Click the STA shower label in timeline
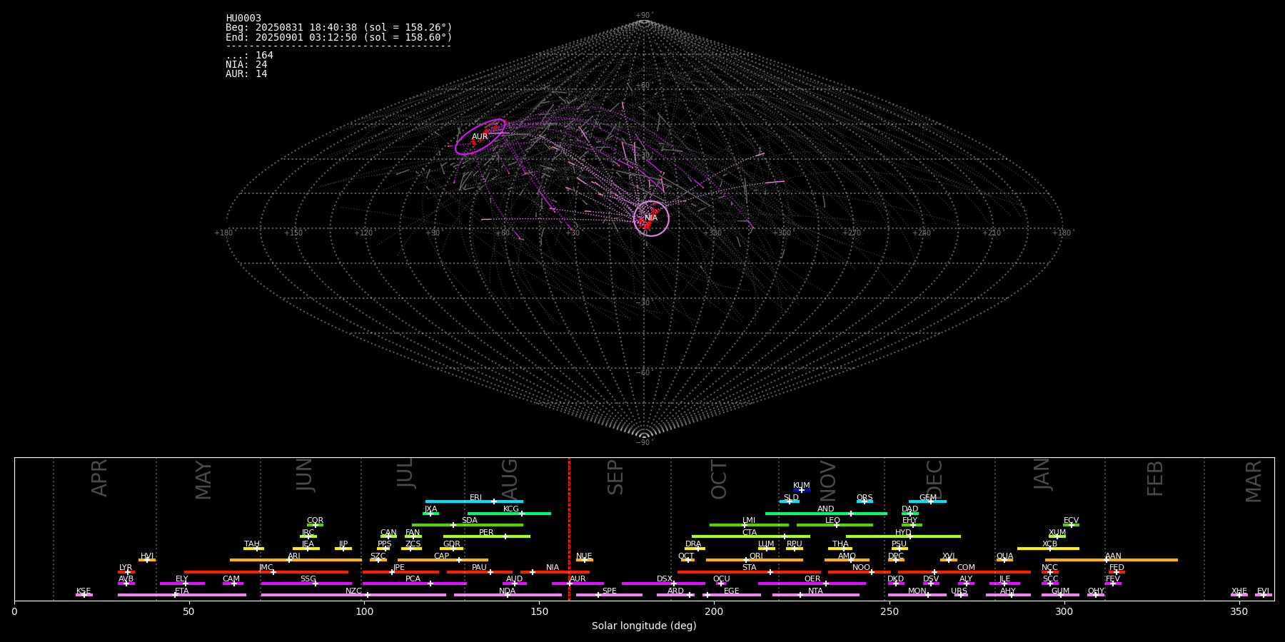1285x642 pixels. pyautogui.click(x=749, y=568)
